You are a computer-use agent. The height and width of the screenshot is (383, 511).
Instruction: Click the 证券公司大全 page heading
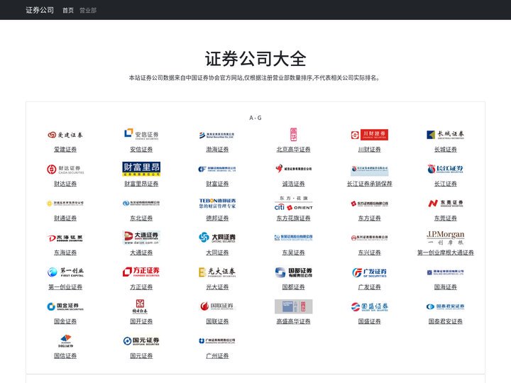[255, 59]
